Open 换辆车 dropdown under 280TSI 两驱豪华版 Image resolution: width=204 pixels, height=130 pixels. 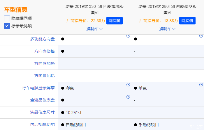167,29
